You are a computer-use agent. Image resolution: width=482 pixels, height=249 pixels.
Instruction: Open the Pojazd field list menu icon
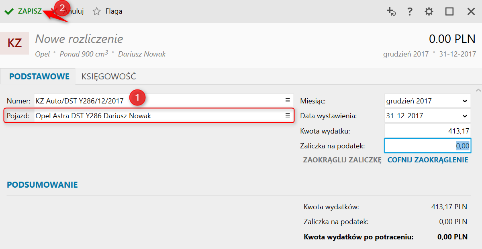pos(288,115)
